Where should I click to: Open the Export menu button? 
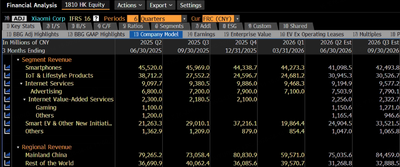click(x=161, y=5)
